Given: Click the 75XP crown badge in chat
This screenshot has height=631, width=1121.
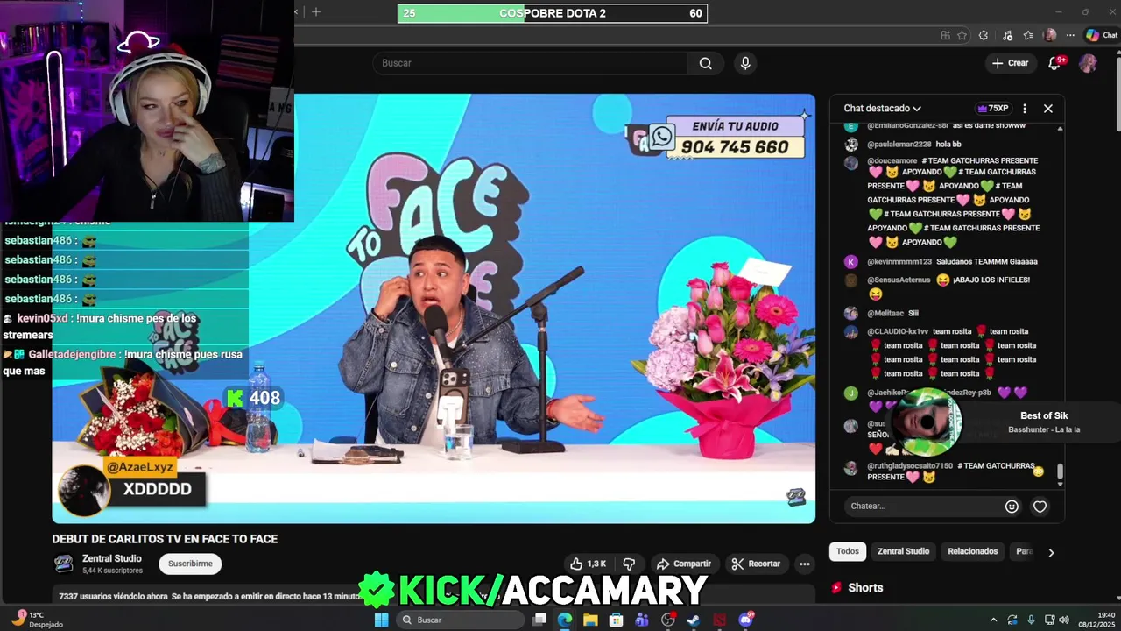Looking at the screenshot, I should [993, 109].
